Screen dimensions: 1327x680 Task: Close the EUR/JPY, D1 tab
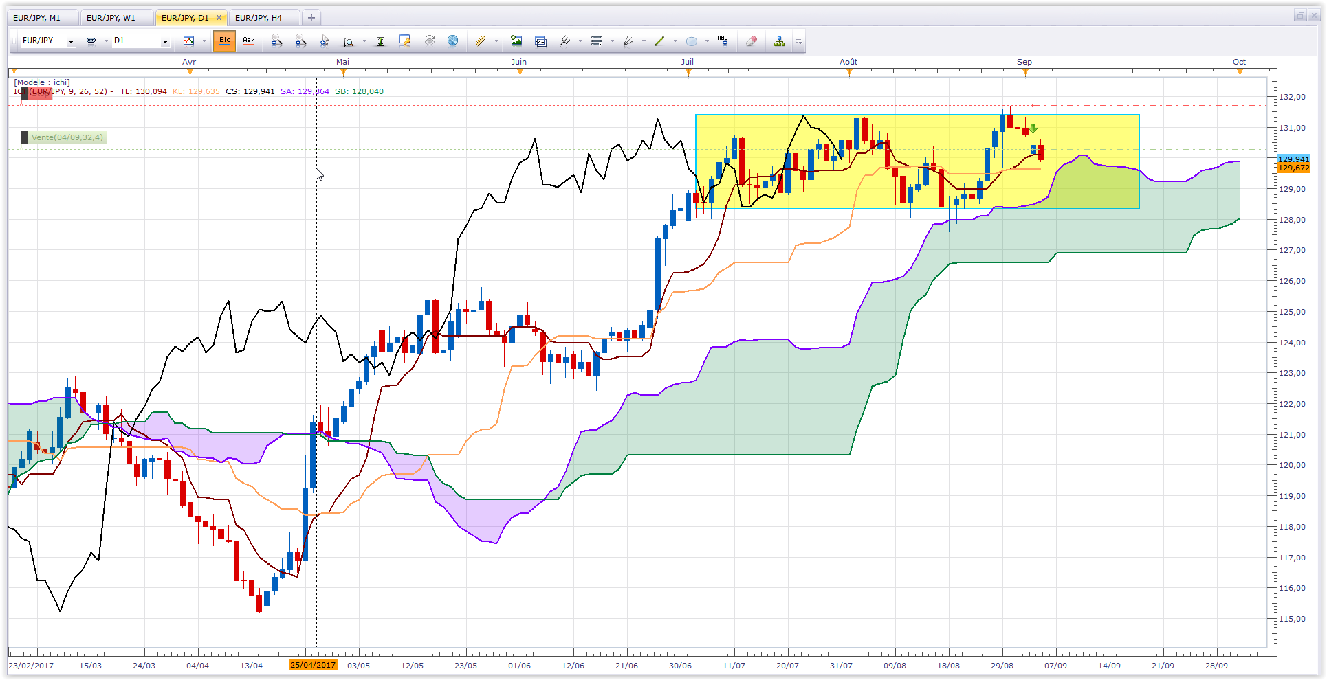click(x=219, y=18)
